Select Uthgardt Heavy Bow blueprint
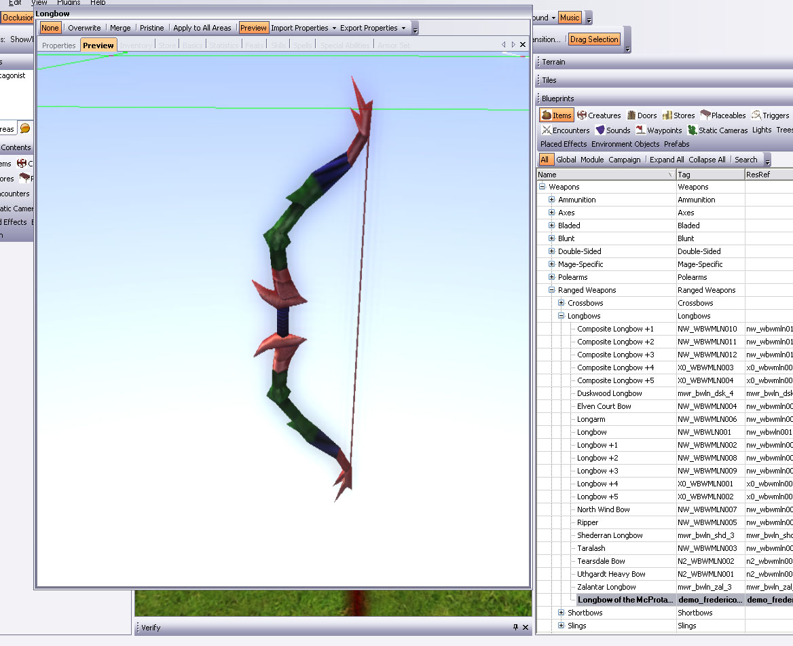Screen dimensions: 793x646 (611, 574)
